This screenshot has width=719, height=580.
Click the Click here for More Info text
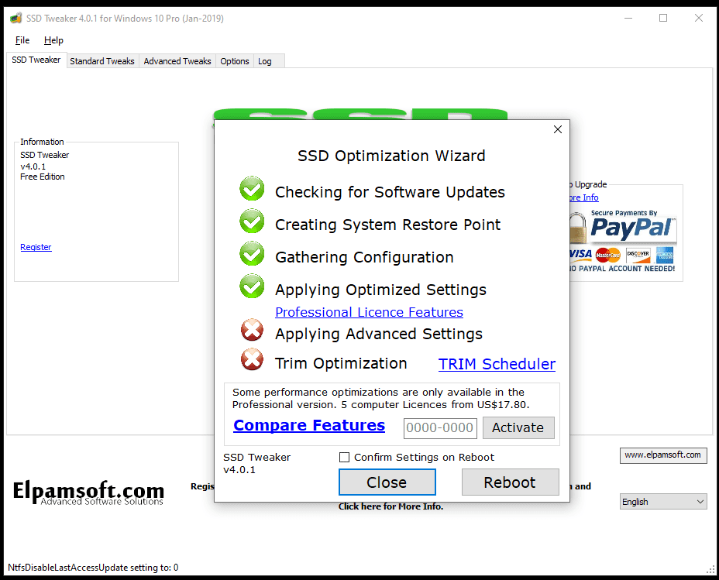390,506
